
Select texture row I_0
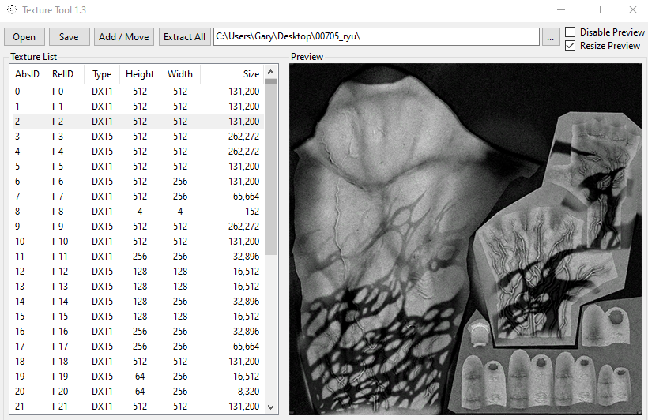(x=138, y=92)
